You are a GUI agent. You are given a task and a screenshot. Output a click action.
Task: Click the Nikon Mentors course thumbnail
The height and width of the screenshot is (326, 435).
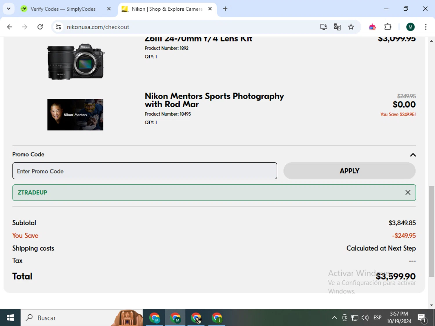click(x=75, y=115)
